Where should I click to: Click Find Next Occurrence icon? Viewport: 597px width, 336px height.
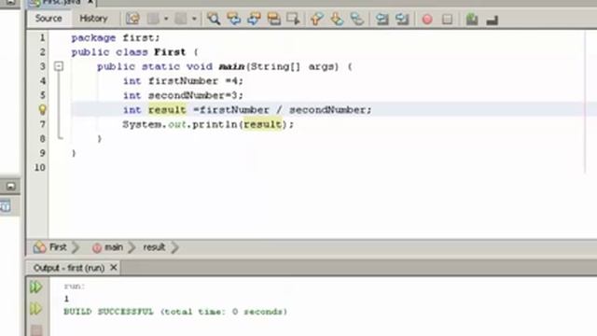click(254, 19)
